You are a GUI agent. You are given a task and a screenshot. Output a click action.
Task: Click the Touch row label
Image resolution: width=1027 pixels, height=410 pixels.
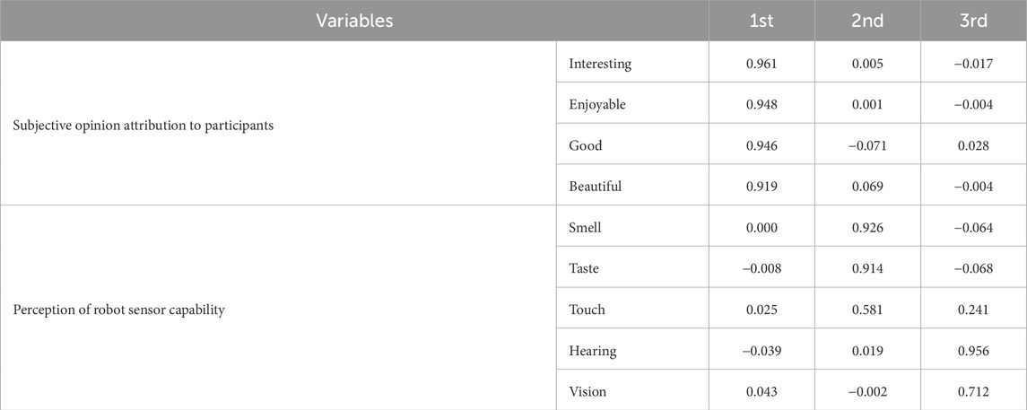point(587,310)
